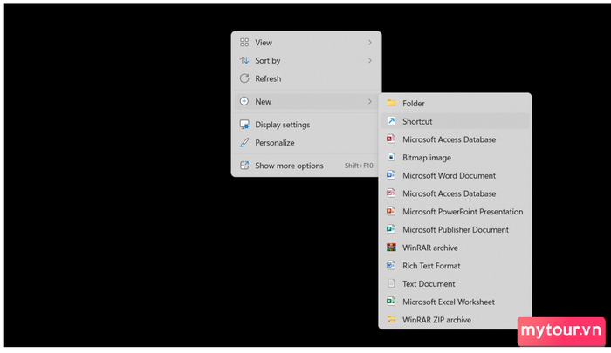Click the PowerPoint Presentation file icon

pos(391,211)
